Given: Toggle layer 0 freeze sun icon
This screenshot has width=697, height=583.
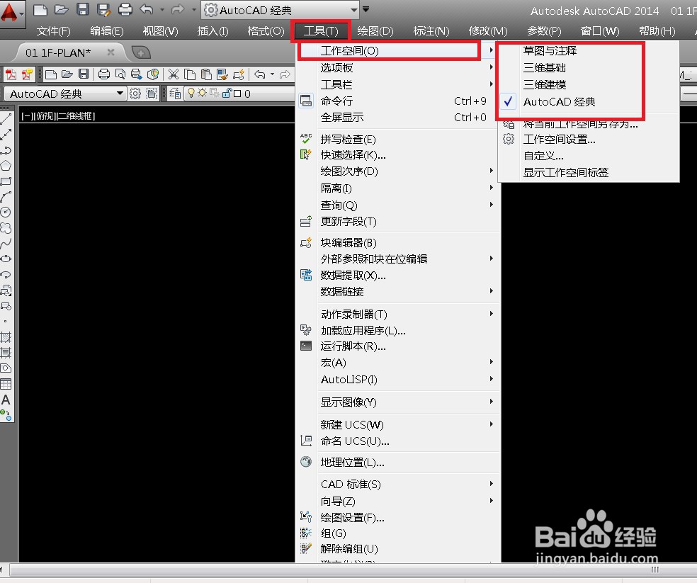Looking at the screenshot, I should click(203, 93).
